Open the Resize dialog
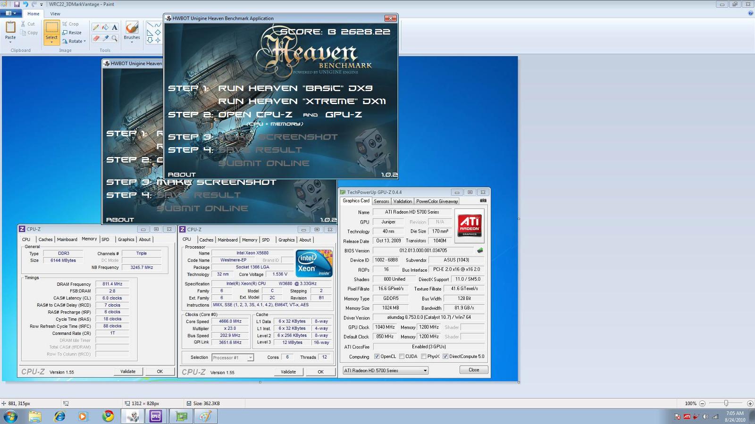This screenshot has height=424, width=755. 72,33
